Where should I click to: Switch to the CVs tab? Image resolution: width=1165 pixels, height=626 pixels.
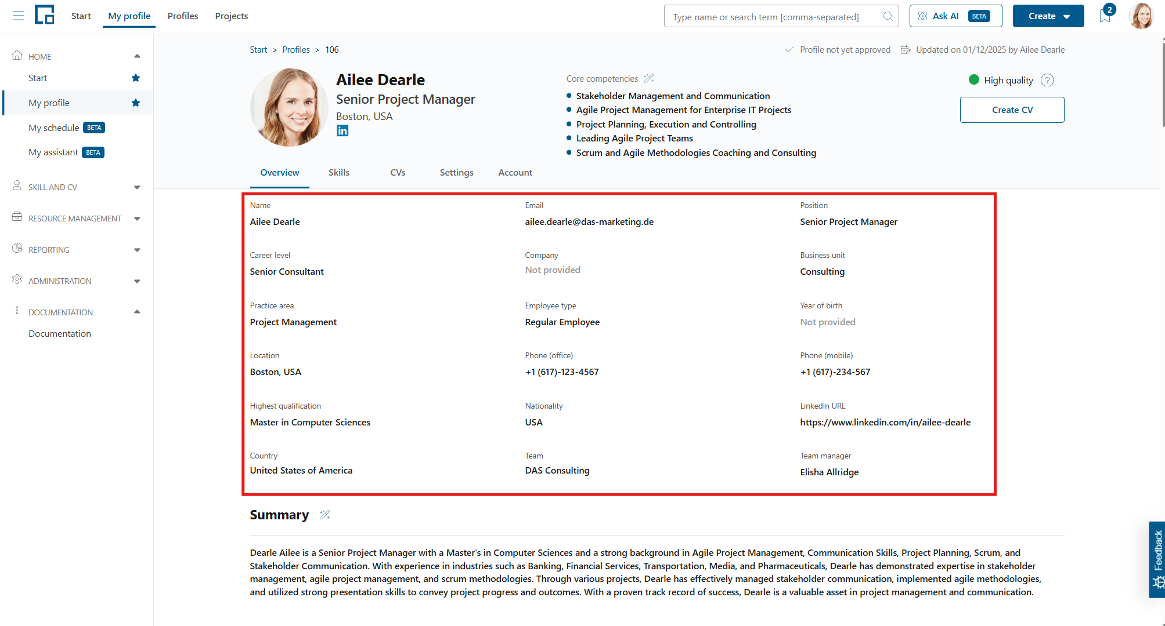point(398,173)
